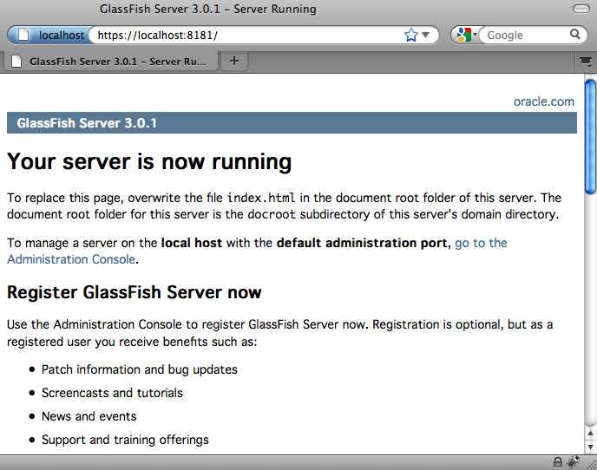Click the address bar showing https://localhost:8181/
Viewport: 597px width, 470px height.
243,36
